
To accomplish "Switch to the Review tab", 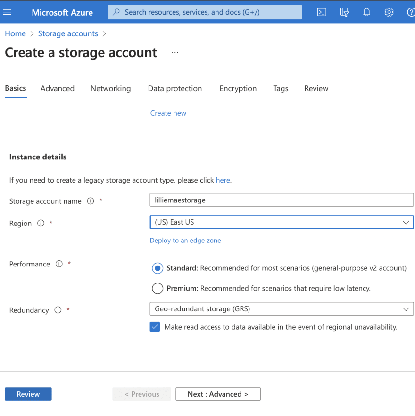I will (x=316, y=88).
